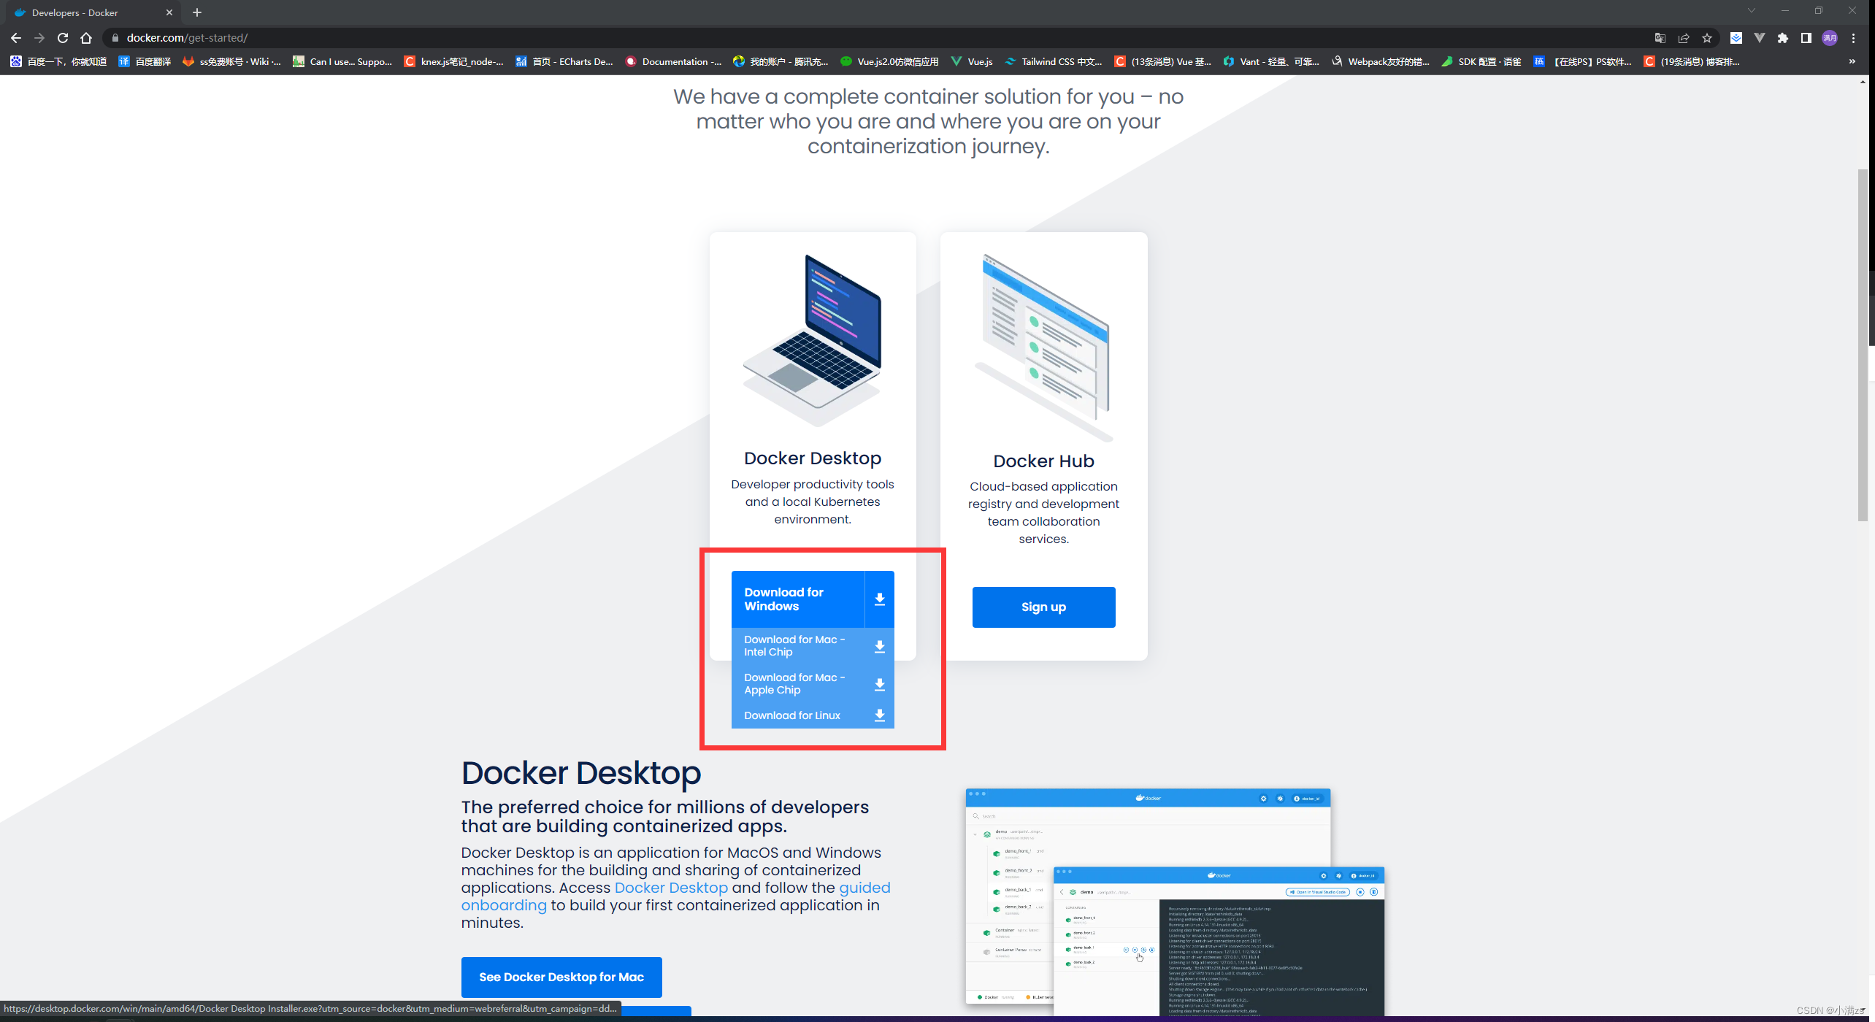This screenshot has width=1875, height=1022.
Task: Click the Sign up button under Docker Hub
Action: tap(1043, 607)
